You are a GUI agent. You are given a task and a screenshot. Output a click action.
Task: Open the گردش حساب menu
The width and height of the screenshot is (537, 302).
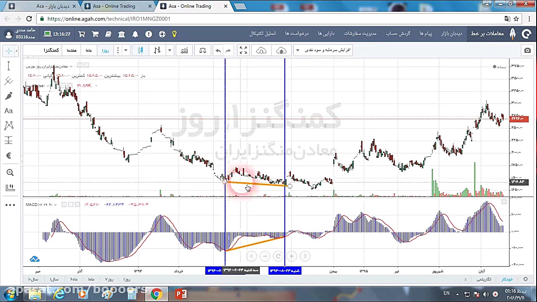pyautogui.click(x=398, y=34)
